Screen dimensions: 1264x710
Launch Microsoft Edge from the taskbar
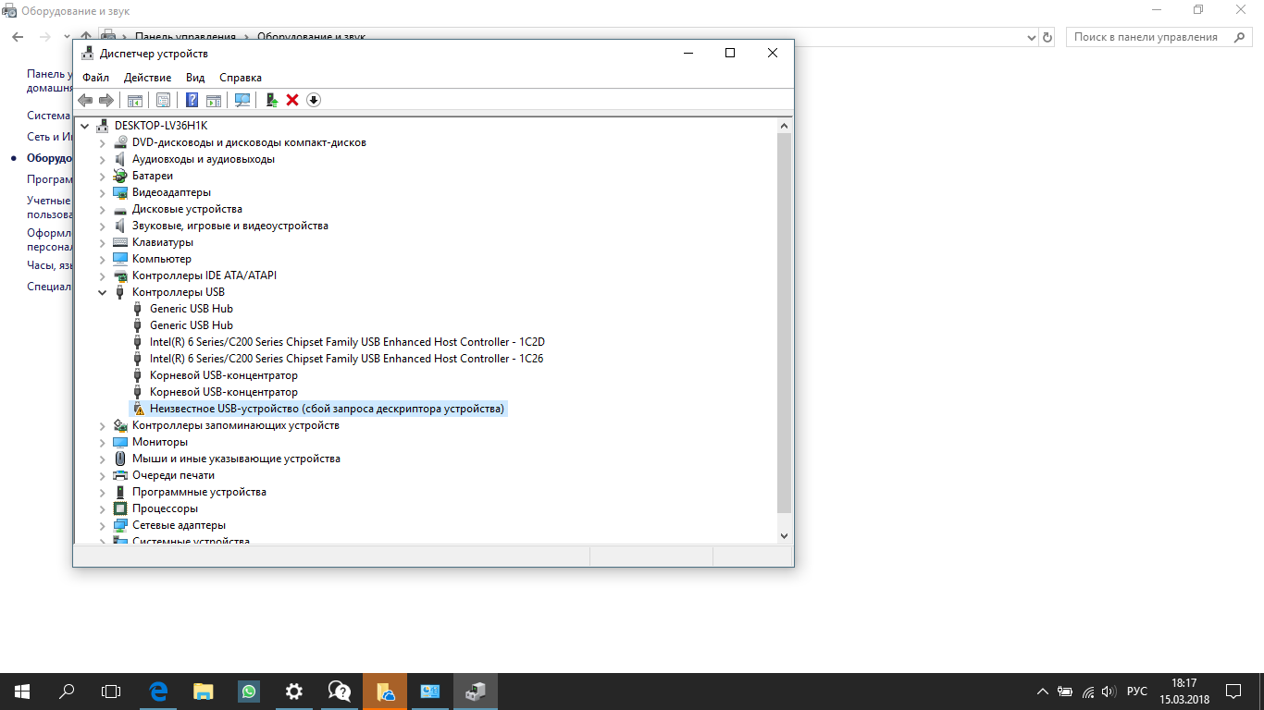158,692
